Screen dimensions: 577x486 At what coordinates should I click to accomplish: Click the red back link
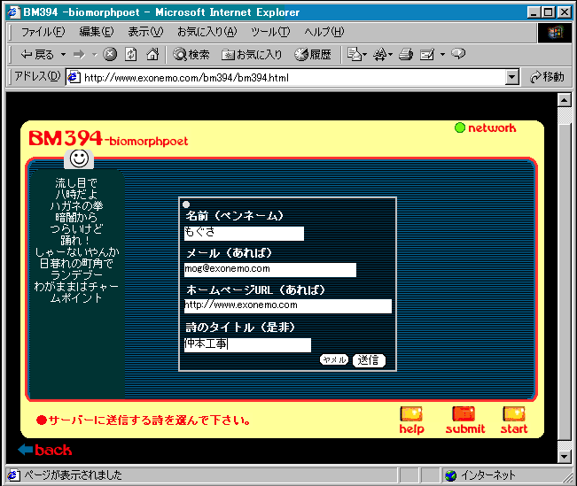[x=44, y=450]
